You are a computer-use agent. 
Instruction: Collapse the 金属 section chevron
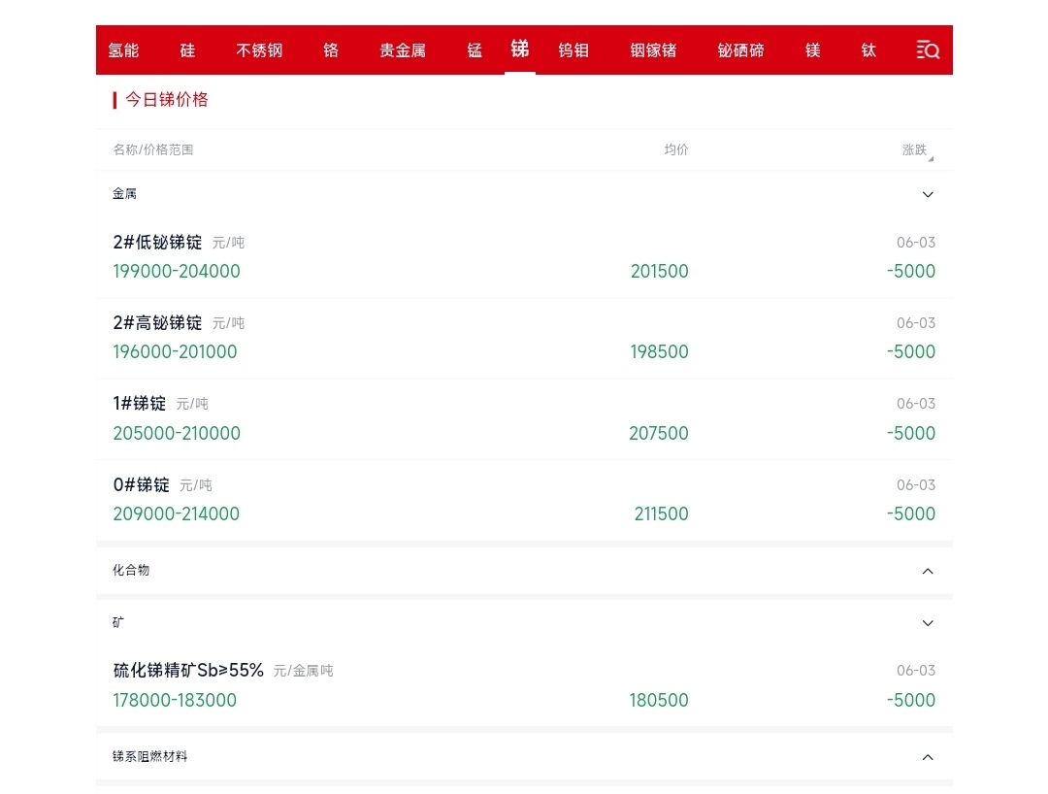point(928,194)
